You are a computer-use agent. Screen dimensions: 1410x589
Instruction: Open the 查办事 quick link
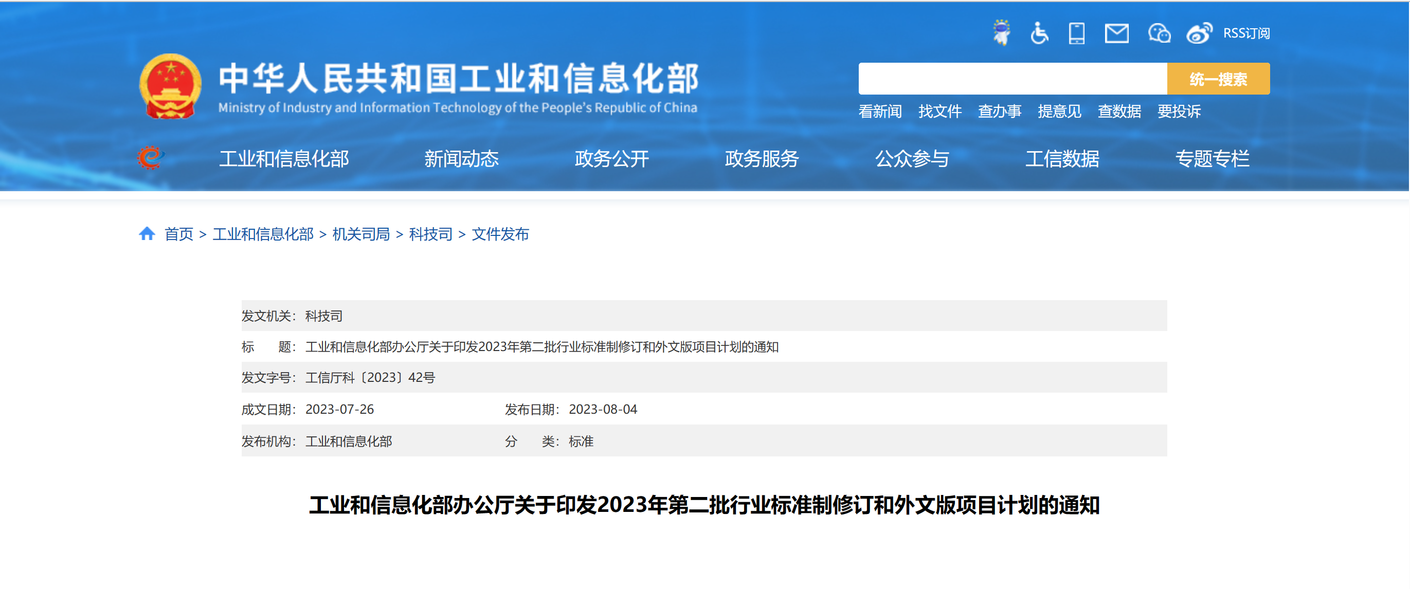point(1000,112)
